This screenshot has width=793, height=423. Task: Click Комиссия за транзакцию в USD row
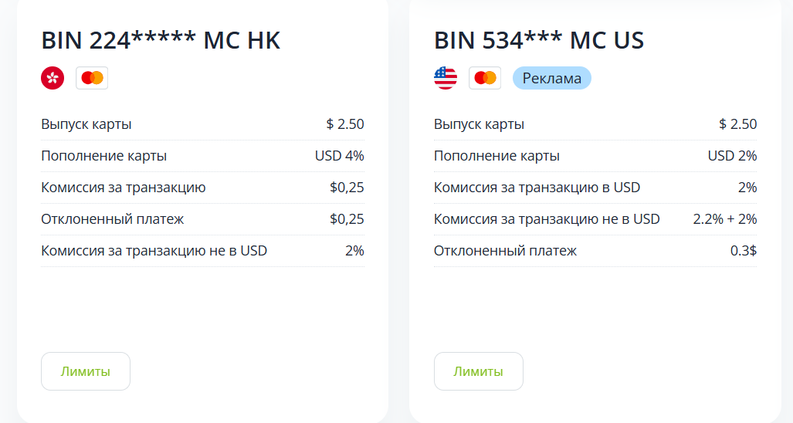point(595,188)
